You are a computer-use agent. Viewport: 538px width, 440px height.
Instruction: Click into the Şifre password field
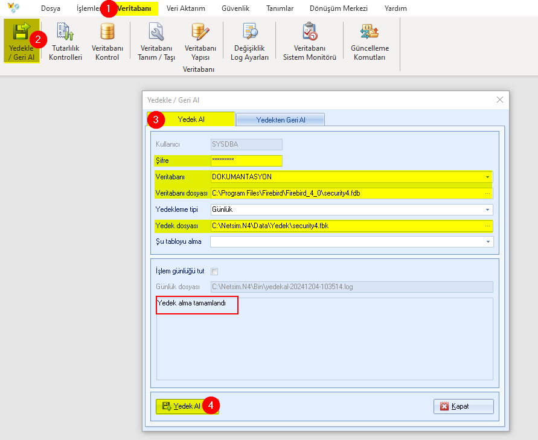[x=246, y=161]
